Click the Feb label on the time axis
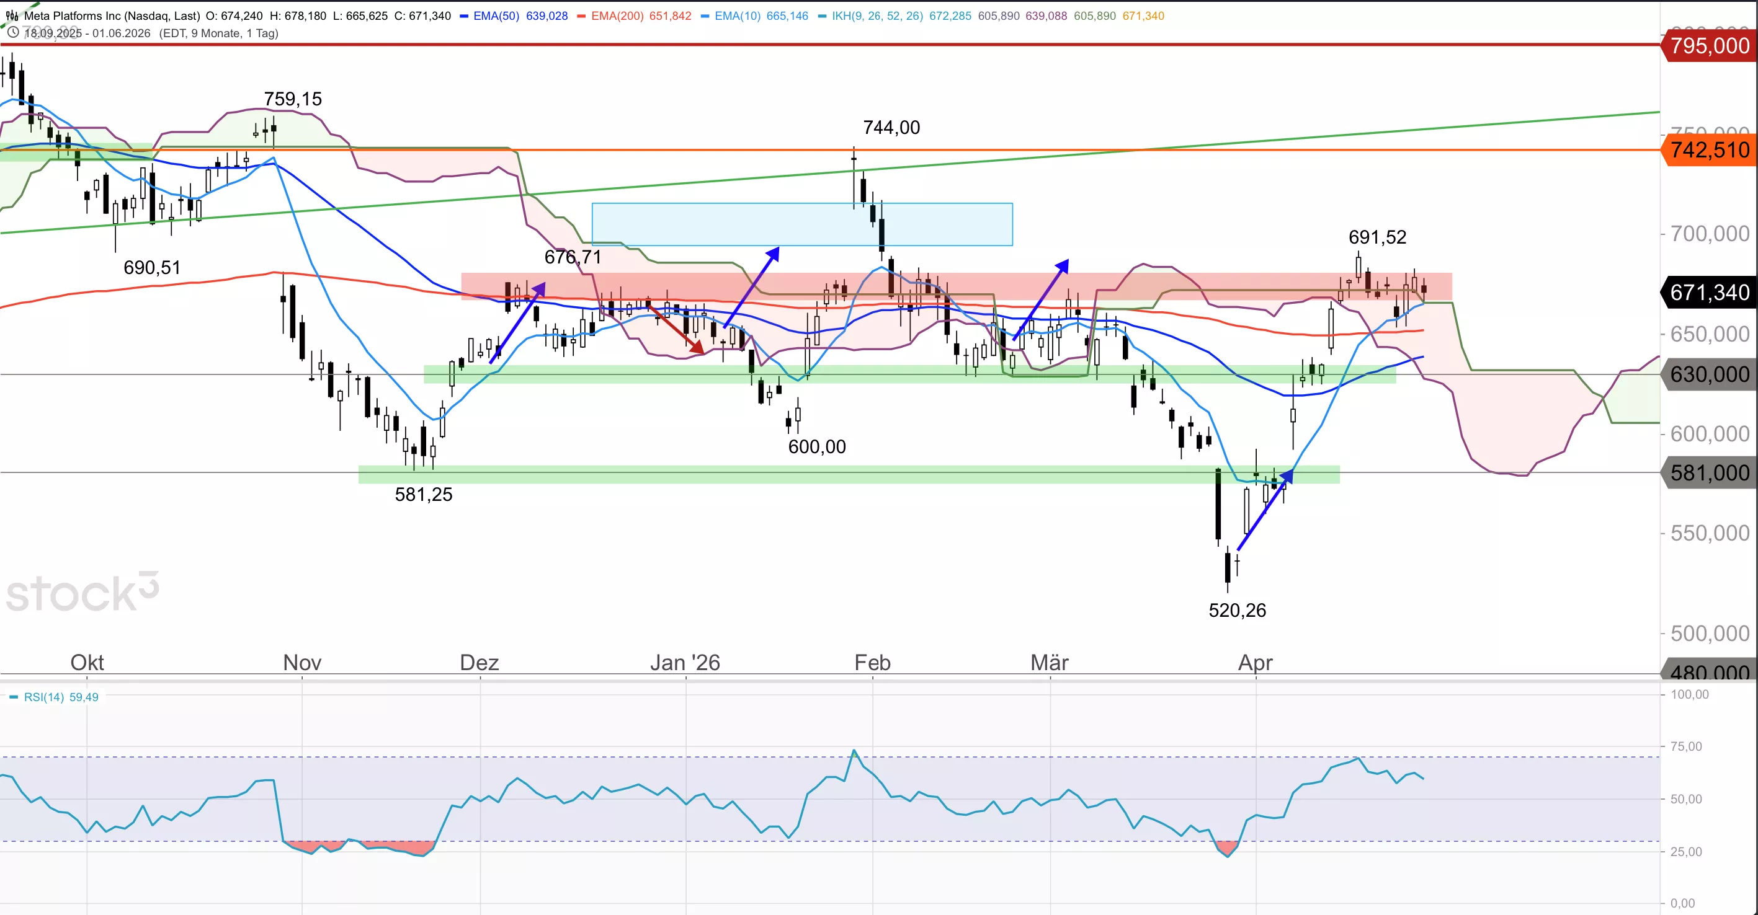 click(x=872, y=662)
